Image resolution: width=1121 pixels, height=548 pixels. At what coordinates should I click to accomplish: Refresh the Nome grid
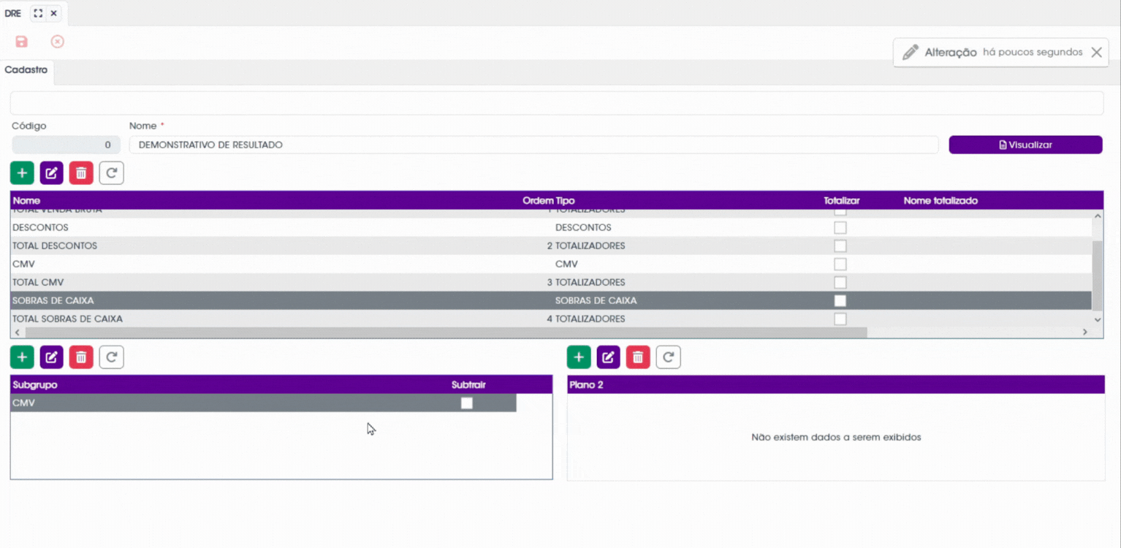click(x=111, y=173)
